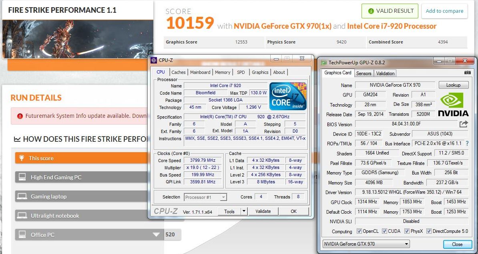Open the Processor #1 selection dropdown
Screen dimensions: 478x254
tap(205, 197)
